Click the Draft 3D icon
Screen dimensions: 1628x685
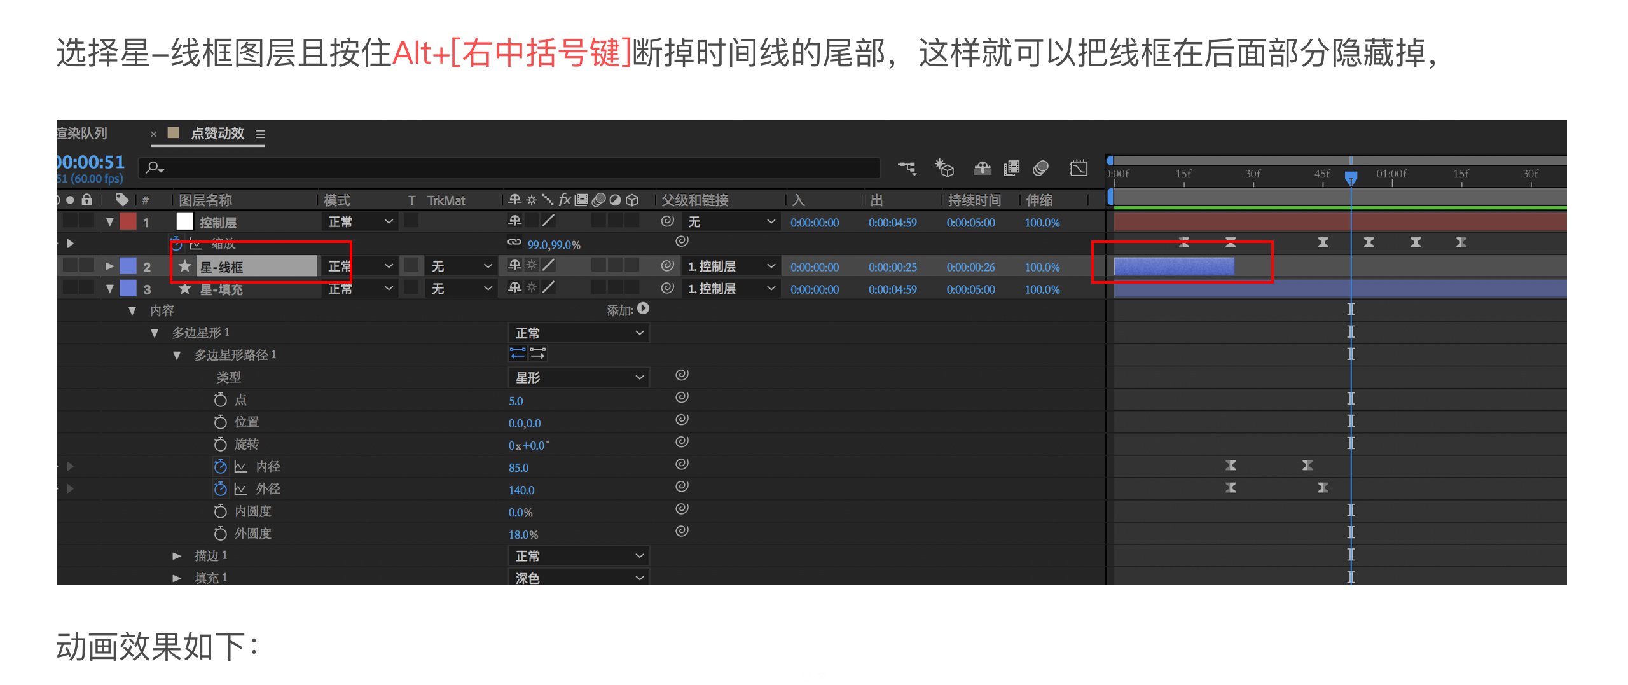[944, 168]
